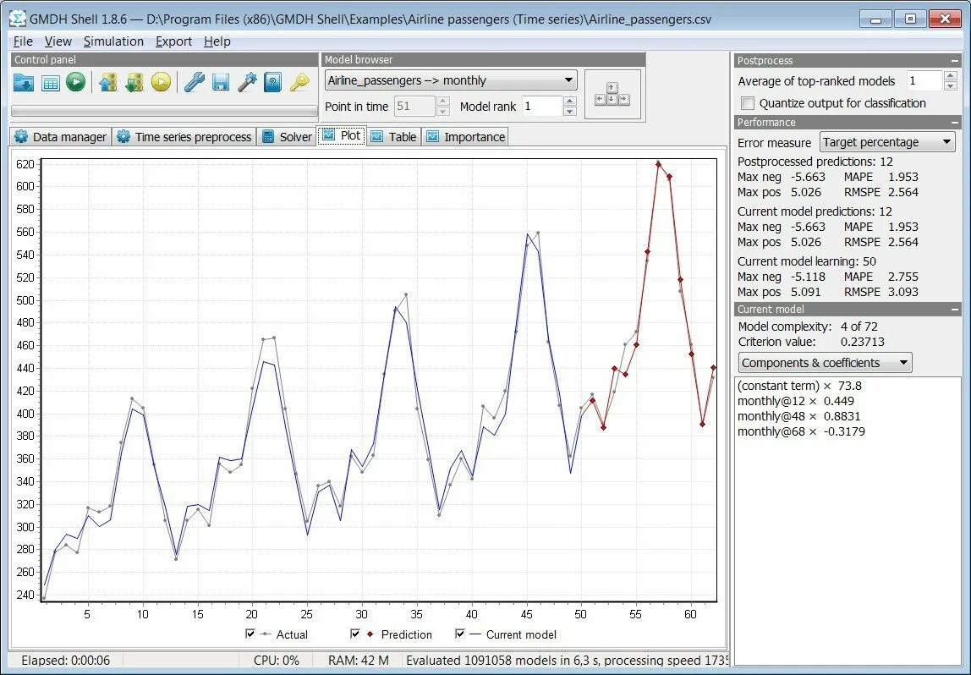The height and width of the screenshot is (675, 971).
Task: Click the arrow keys navigation button
Action: (x=612, y=95)
